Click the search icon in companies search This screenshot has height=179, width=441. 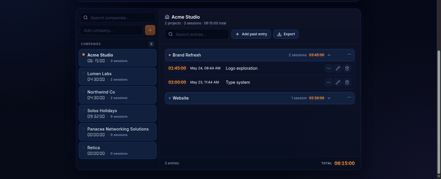click(86, 17)
